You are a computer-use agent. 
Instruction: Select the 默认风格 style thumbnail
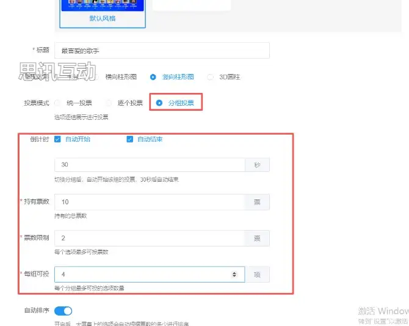tap(103, 13)
